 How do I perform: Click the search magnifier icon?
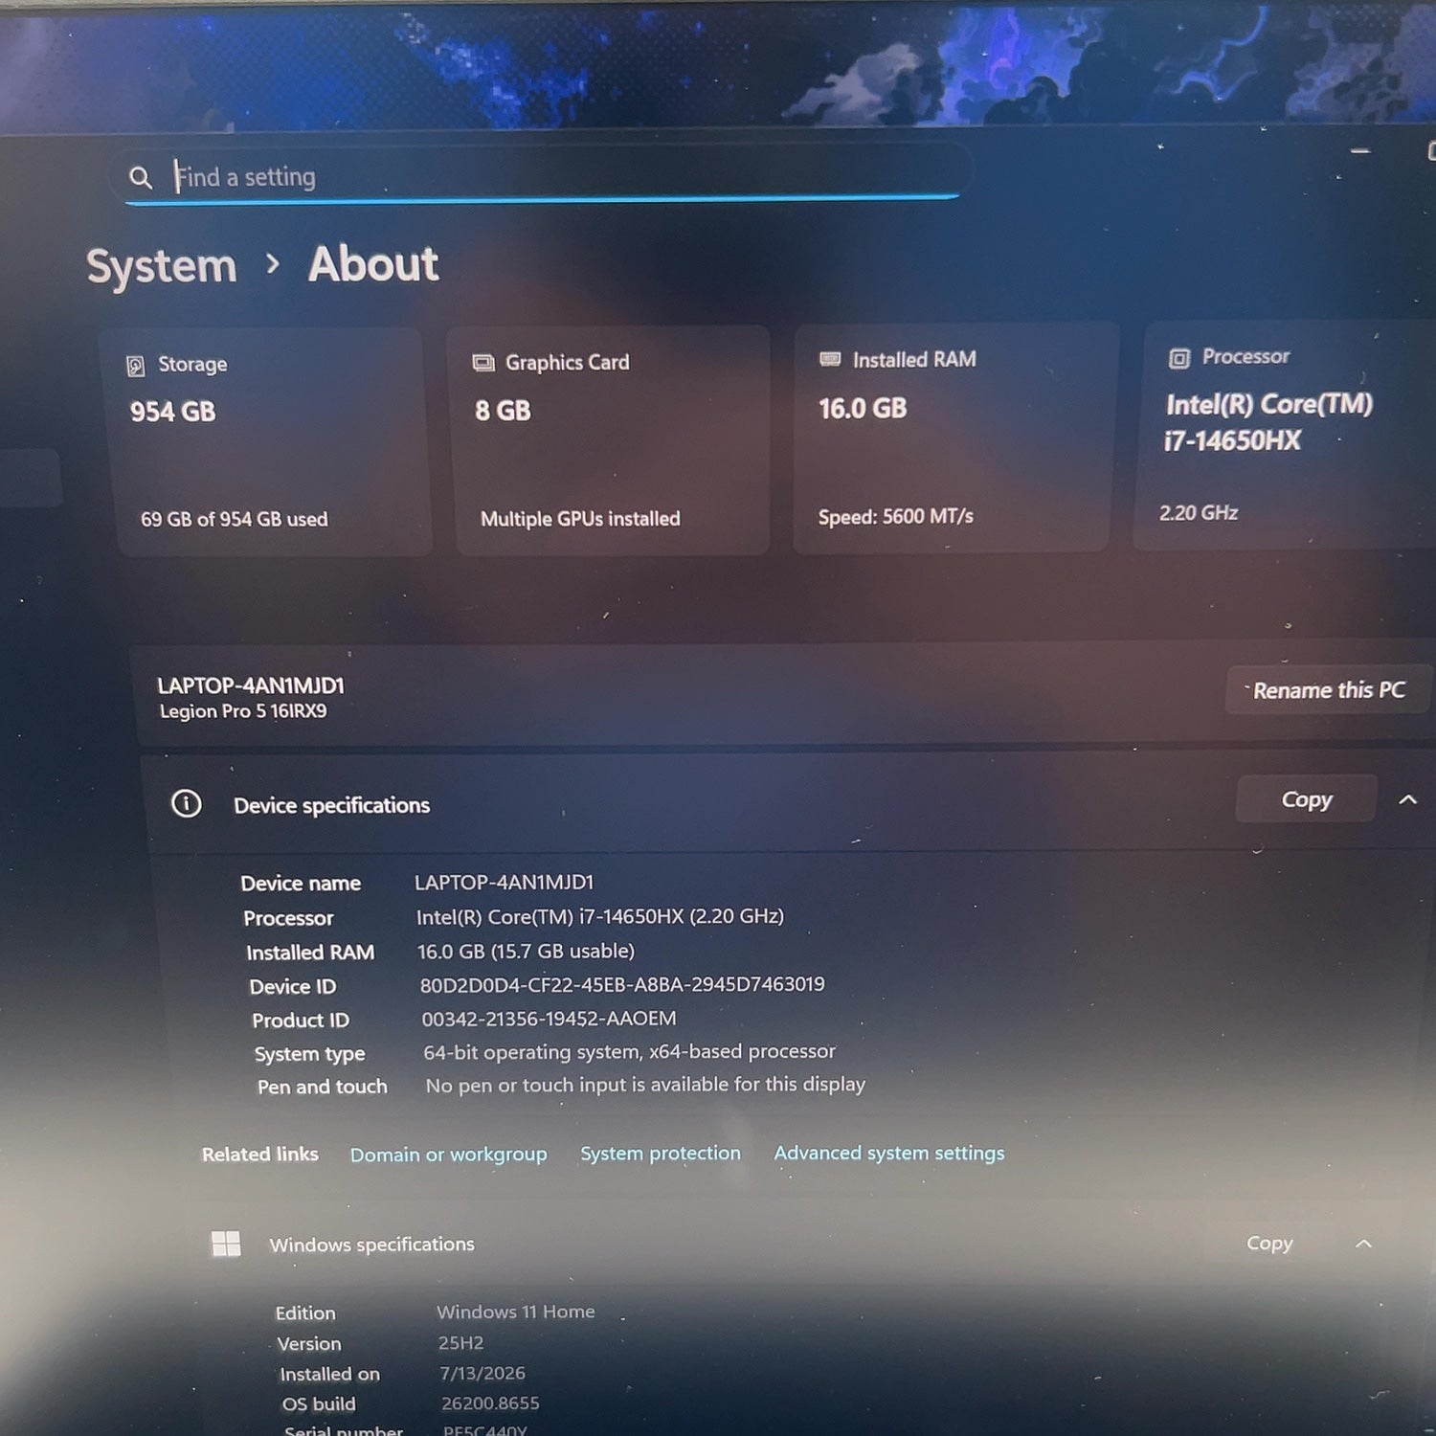(x=141, y=177)
